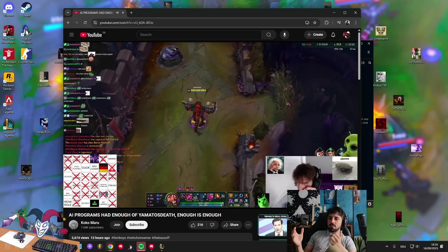Open the volume icon in system tray
The height and width of the screenshot is (252, 448).
[417, 246]
